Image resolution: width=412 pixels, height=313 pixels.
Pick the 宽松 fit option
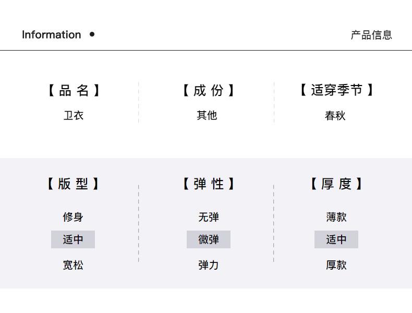(73, 265)
